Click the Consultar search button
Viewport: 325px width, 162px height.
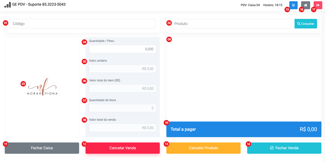pyautogui.click(x=306, y=24)
